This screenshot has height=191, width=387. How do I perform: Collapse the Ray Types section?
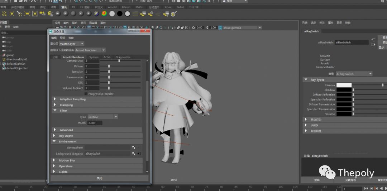[x=306, y=80]
